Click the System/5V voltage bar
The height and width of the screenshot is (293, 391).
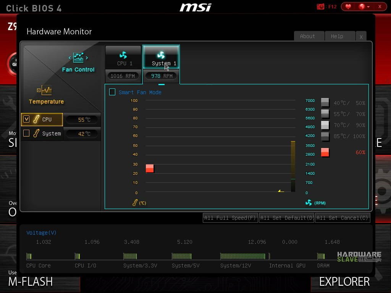(x=181, y=256)
